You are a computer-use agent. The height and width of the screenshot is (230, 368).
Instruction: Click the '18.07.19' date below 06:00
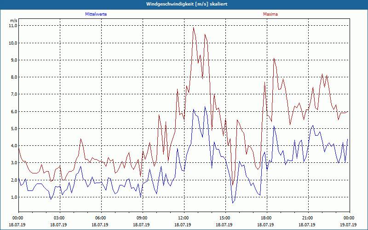coord(100,224)
